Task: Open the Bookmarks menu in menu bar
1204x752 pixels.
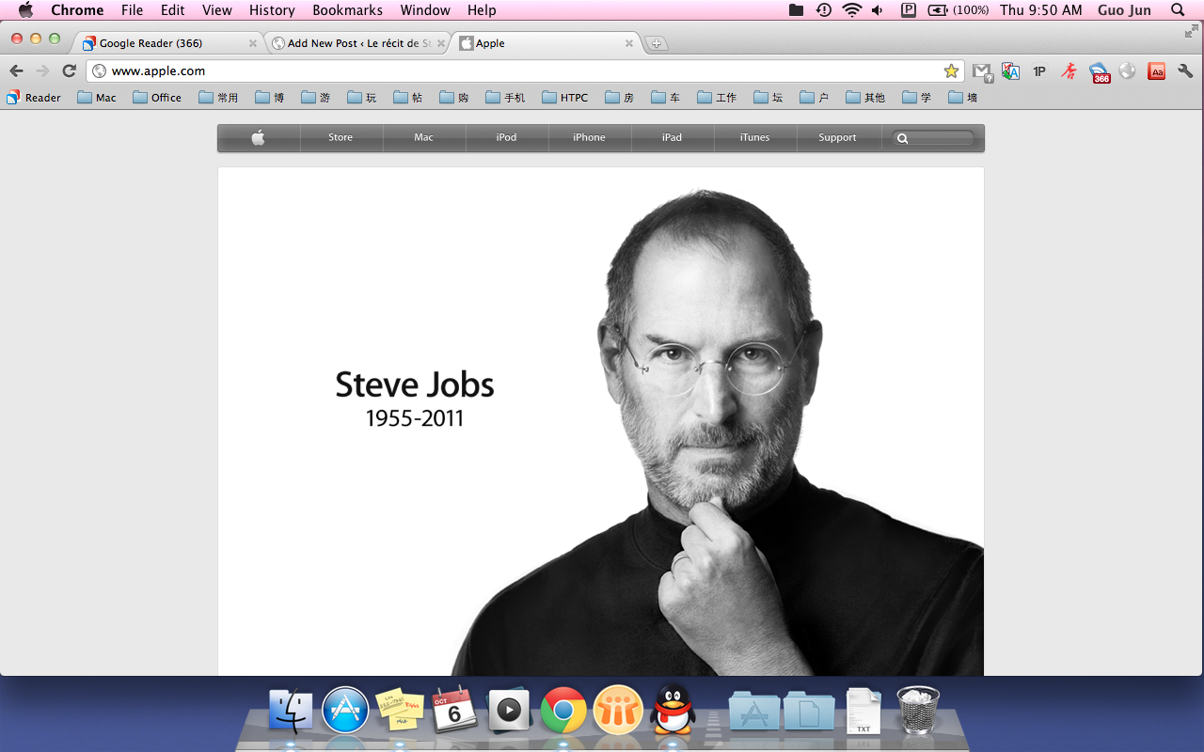Action: tap(347, 10)
